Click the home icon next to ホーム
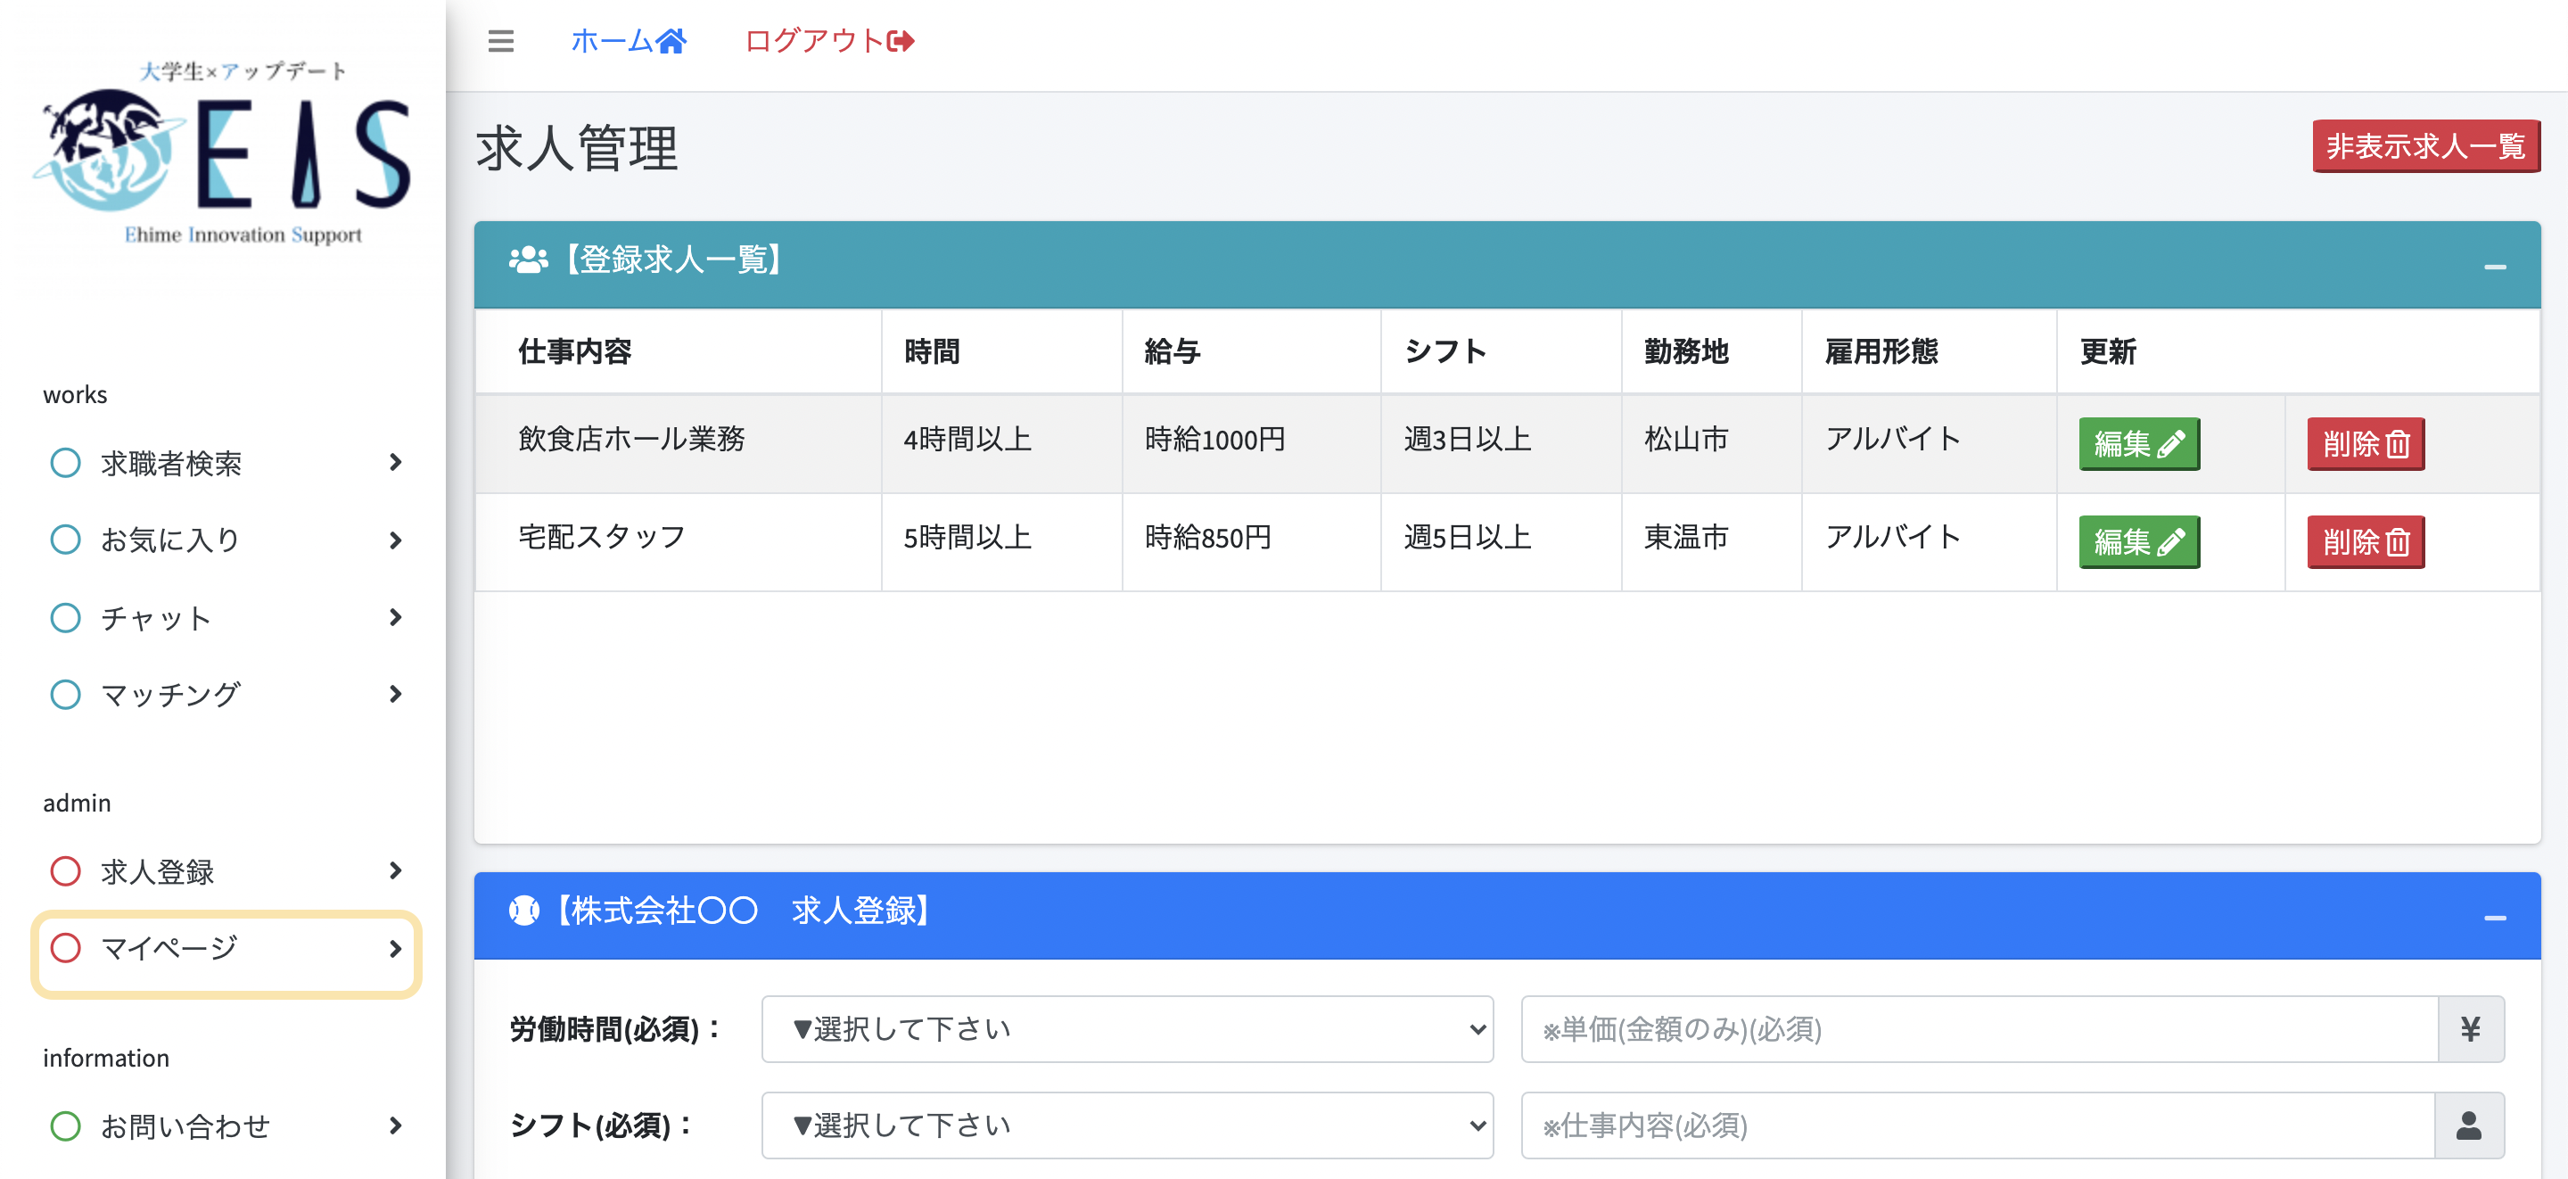2568x1179 pixels. [x=674, y=40]
